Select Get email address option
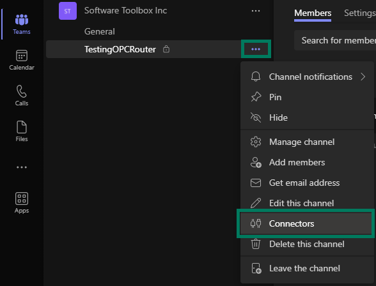376x286 pixels. pyautogui.click(x=308, y=183)
